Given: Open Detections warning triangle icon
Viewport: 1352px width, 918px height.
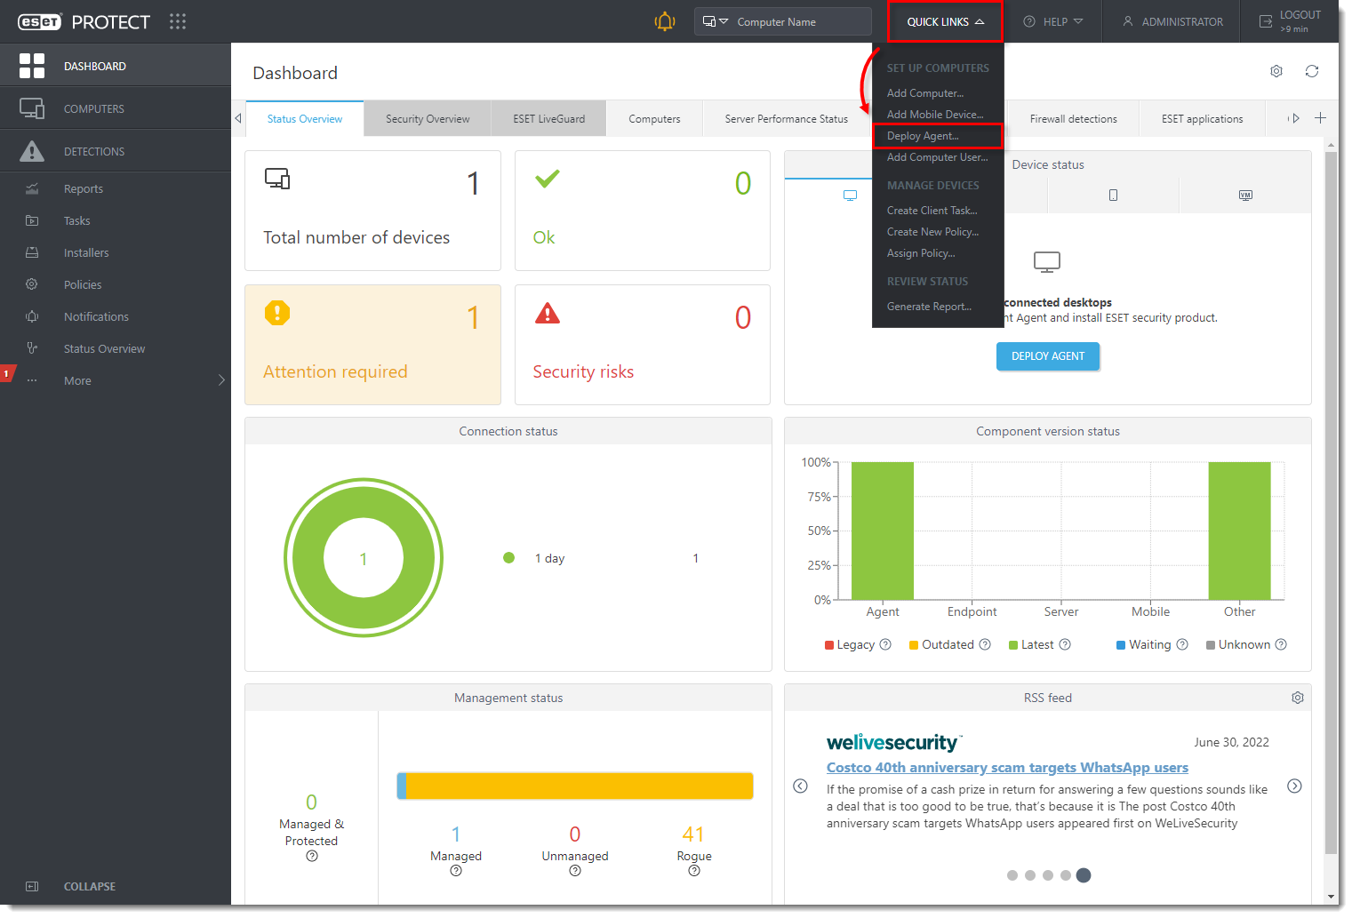Looking at the screenshot, I should [32, 151].
